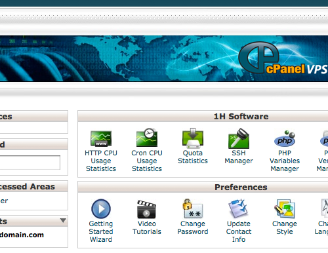
Task: Click the Video Tutorials text link
Action: click(147, 227)
